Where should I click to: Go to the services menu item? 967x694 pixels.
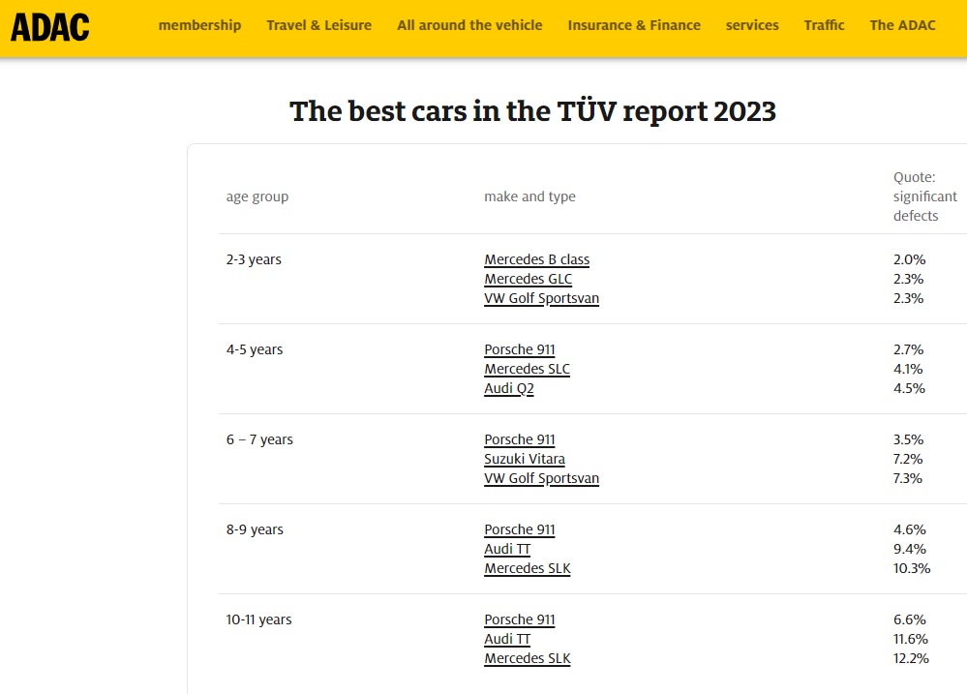point(752,25)
